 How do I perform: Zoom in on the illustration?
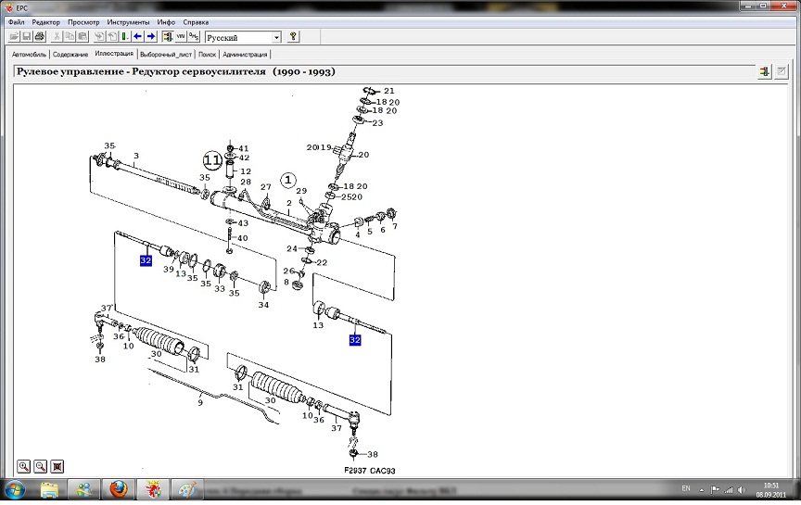pos(23,466)
